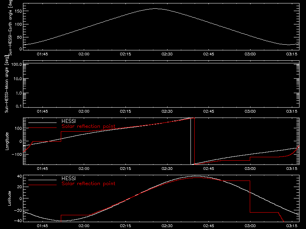The image size is (306, 229).
Task: Click white HESSI legend line in Longitude plot
Action: point(42,123)
